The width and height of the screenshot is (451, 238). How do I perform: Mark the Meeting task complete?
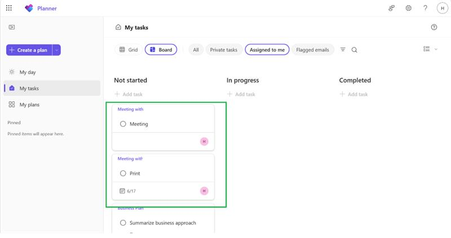click(x=123, y=124)
